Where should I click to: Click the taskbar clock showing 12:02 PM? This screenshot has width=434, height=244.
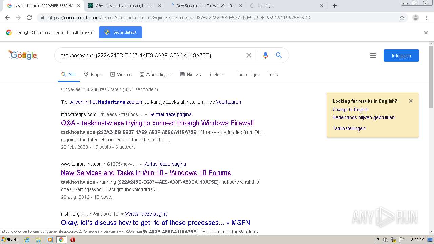(417, 240)
